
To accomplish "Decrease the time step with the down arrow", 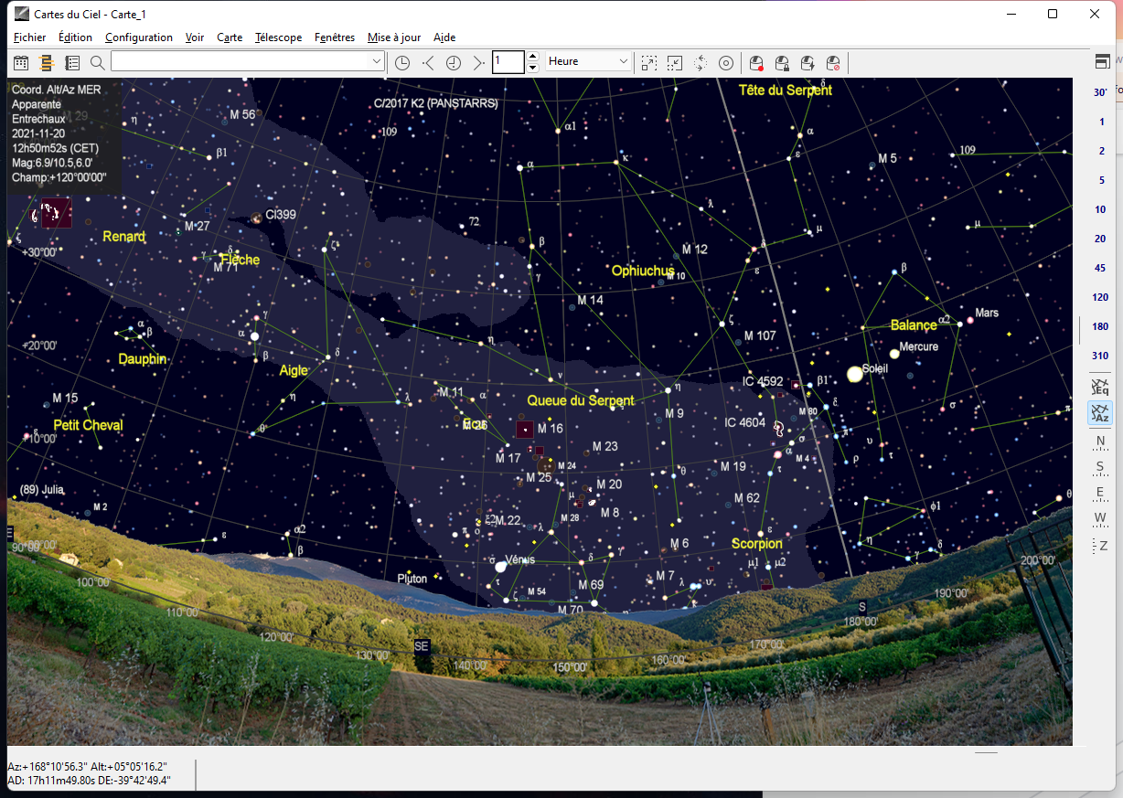I will point(533,68).
